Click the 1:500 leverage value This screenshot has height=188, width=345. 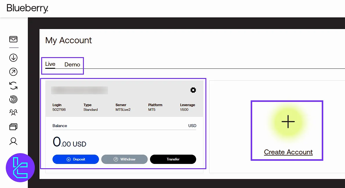pos(184,109)
